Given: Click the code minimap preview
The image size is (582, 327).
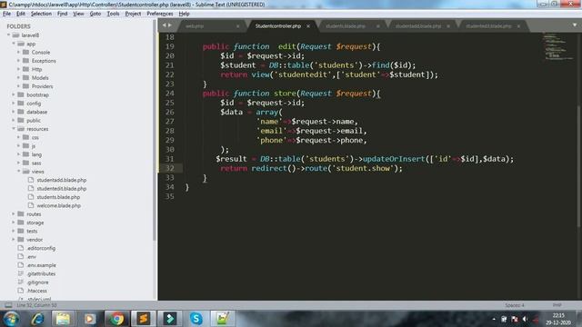Looking at the screenshot, I should [557, 46].
